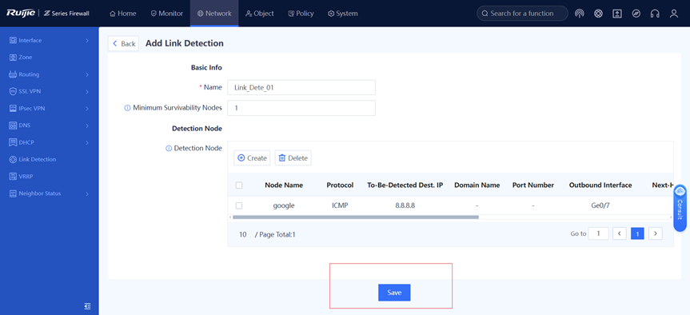The image size is (690, 315).
Task: Go to the Home tab
Action: point(123,14)
